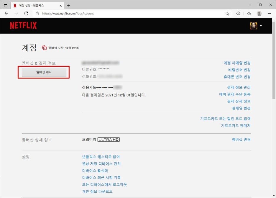Screen dimensions: 276x198
Task: Open 비밀번호 변경 link
Action: 239,70
